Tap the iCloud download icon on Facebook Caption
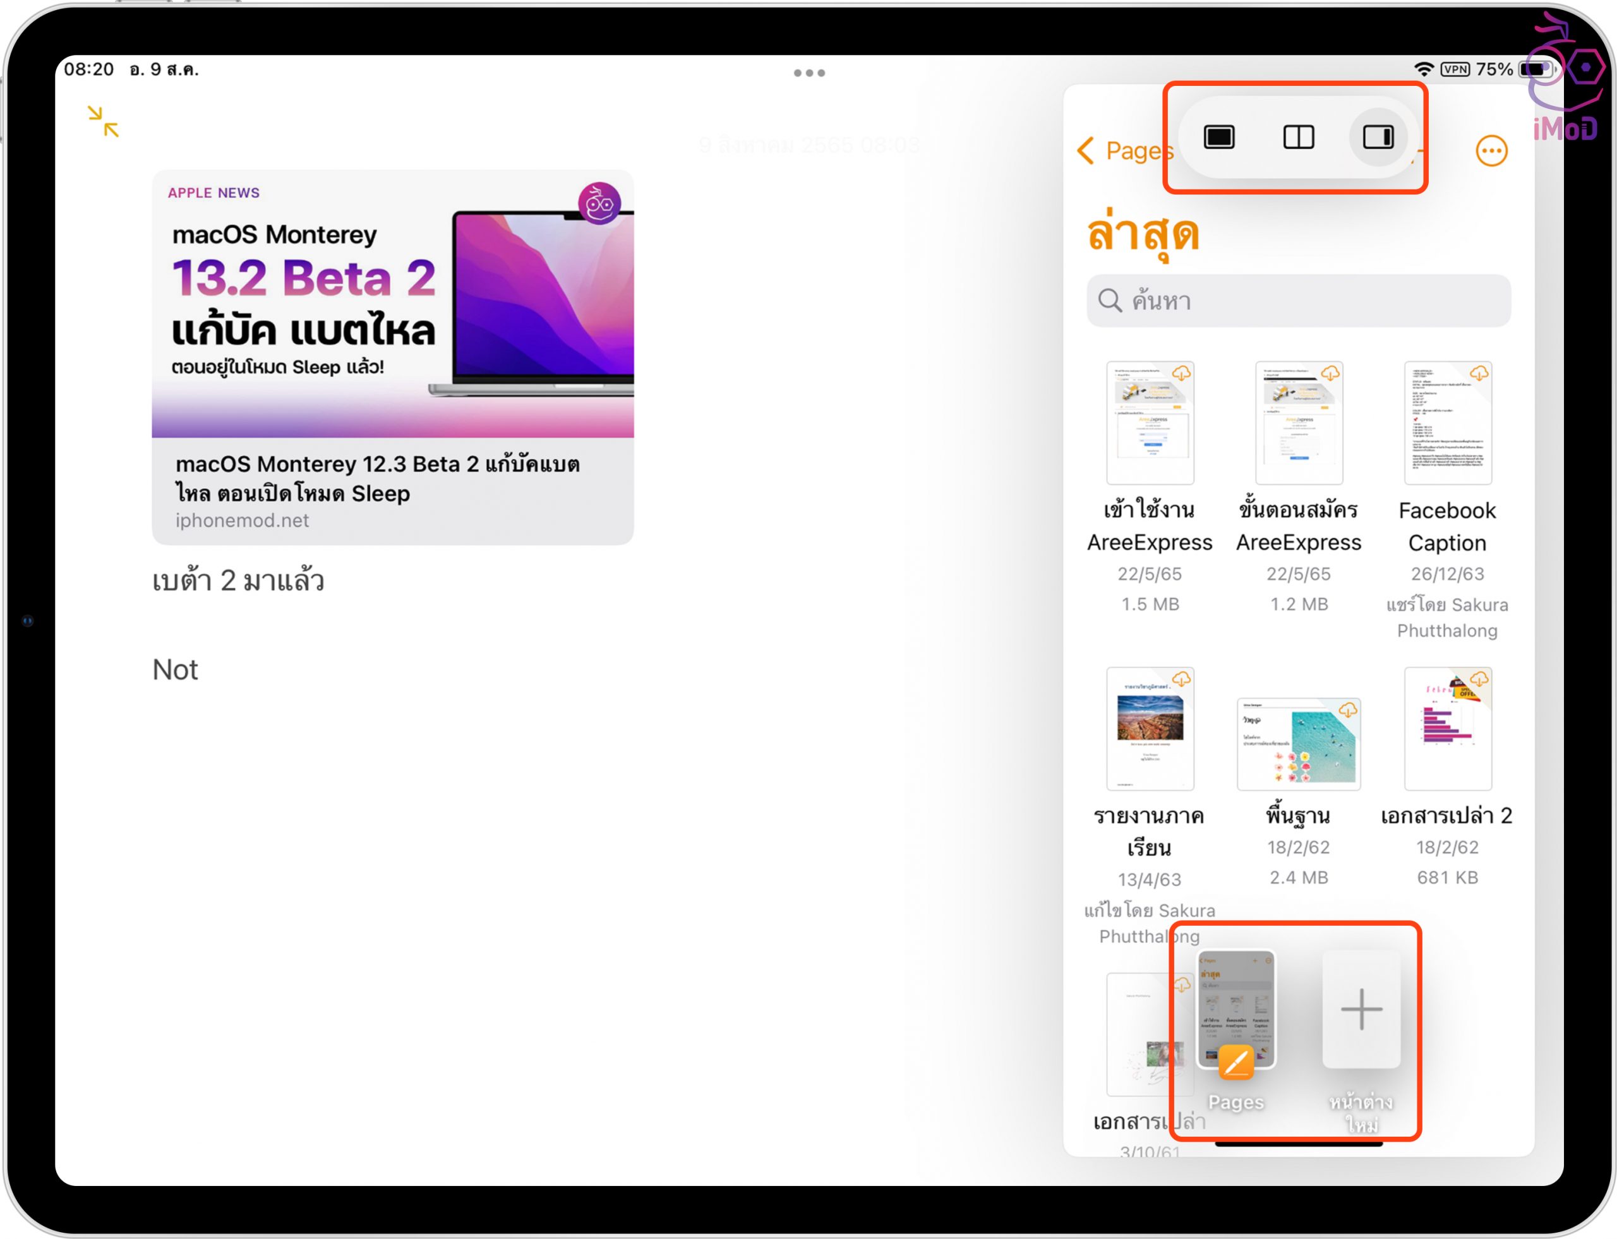The height and width of the screenshot is (1239, 1617). point(1479,373)
